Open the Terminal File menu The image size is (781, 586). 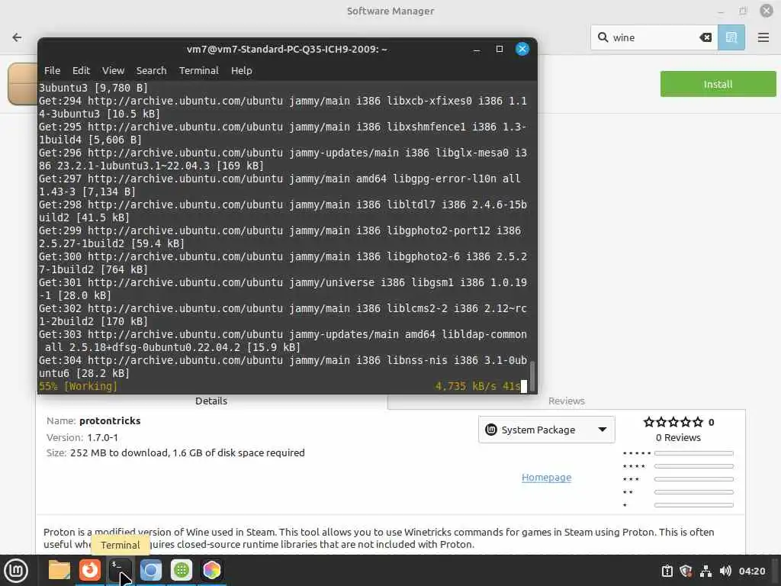tap(52, 71)
